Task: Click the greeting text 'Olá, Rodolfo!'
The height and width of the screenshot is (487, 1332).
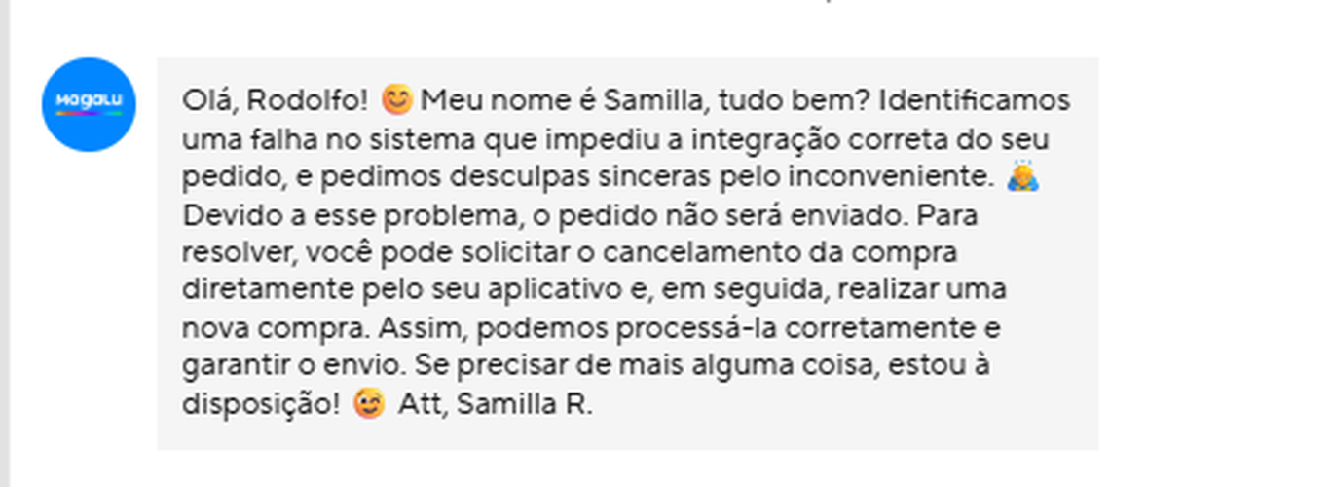Action: pos(275,100)
